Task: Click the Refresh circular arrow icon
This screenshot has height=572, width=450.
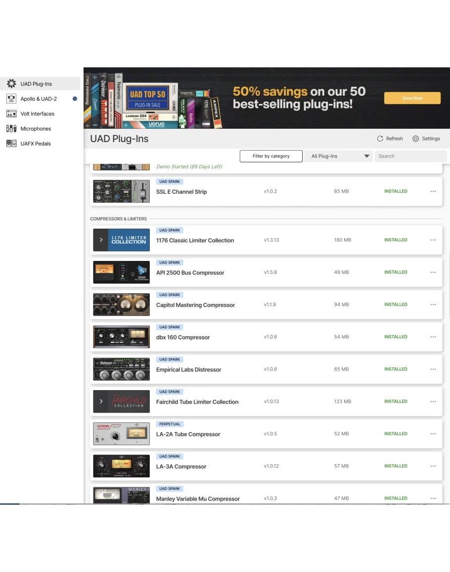Action: pos(380,139)
